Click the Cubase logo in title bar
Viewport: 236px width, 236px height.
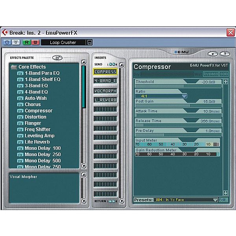(x=5, y=32)
